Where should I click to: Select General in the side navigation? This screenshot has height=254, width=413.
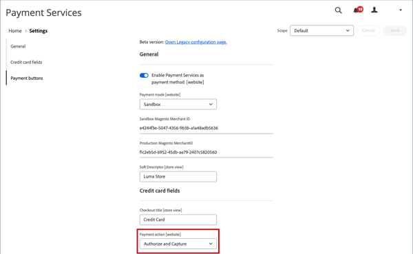pyautogui.click(x=18, y=46)
